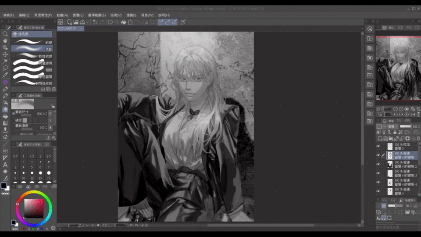Choose the Fill bucket tool

click(x=5, y=116)
